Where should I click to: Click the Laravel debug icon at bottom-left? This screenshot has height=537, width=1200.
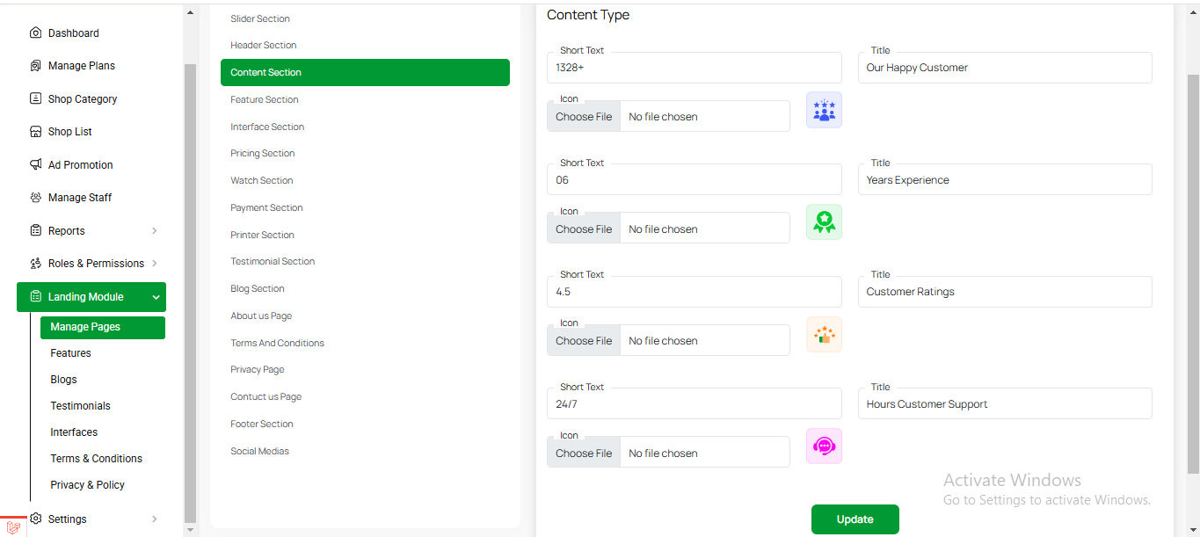point(13,527)
